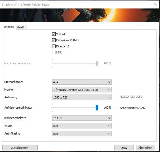Click the greyed-out HDR checkbox

click(54, 52)
